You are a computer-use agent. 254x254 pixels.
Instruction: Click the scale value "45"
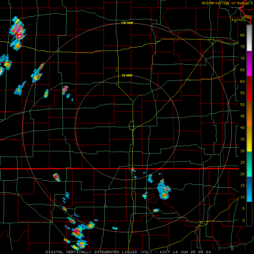(x=242, y=116)
